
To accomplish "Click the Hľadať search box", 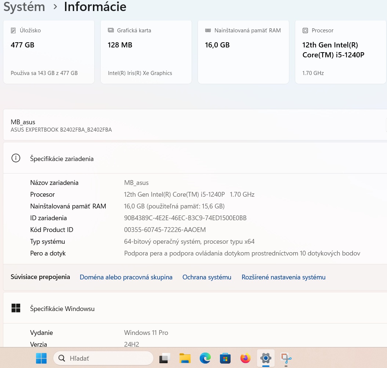I will [x=103, y=358].
